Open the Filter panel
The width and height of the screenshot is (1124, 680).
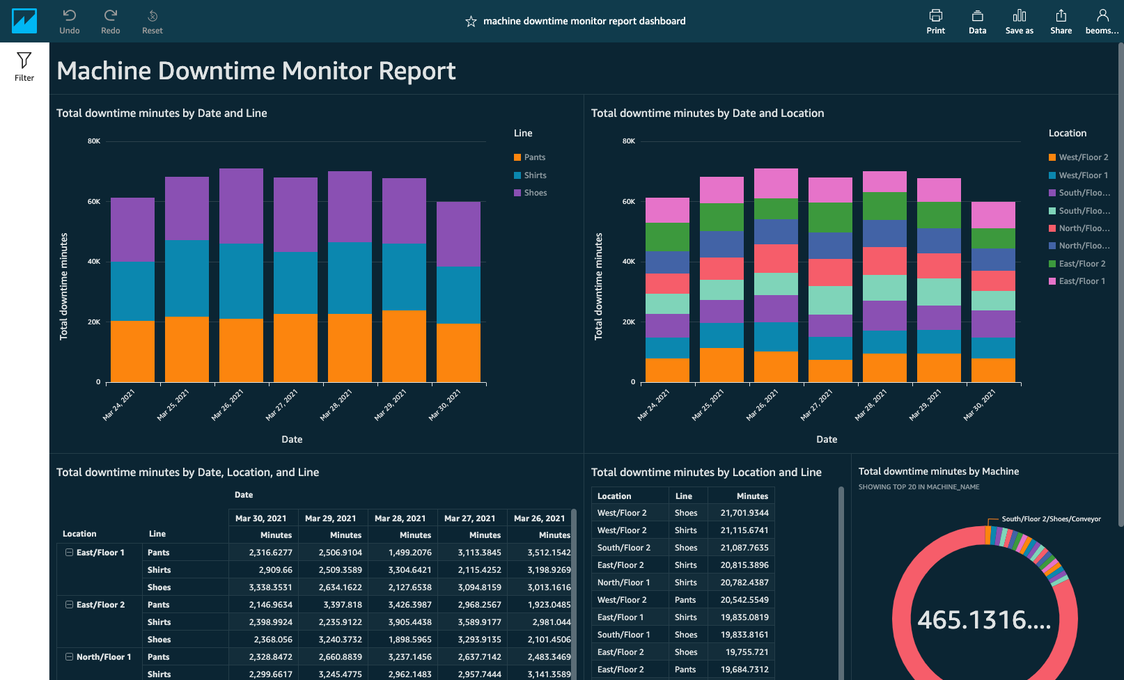[x=24, y=65]
